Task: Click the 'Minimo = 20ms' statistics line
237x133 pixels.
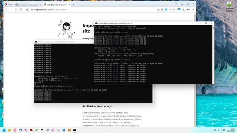Action: click(x=120, y=56)
